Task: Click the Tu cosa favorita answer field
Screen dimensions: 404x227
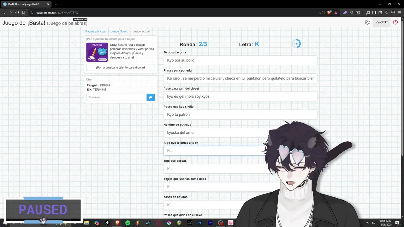Action: pos(240,60)
